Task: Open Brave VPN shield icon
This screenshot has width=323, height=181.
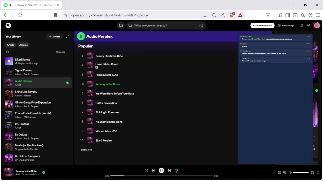Action: point(310,15)
